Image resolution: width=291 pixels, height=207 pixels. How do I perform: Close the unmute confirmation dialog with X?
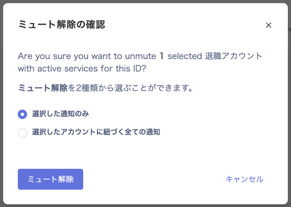[x=268, y=25]
